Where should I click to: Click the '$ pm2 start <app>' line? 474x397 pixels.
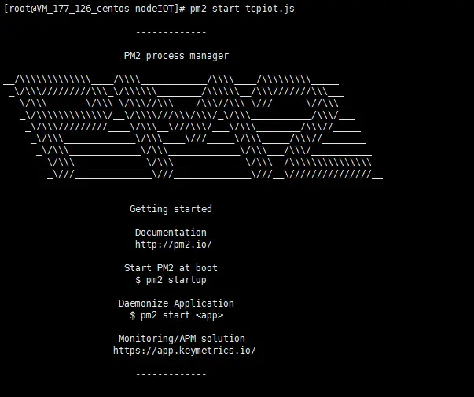(177, 315)
